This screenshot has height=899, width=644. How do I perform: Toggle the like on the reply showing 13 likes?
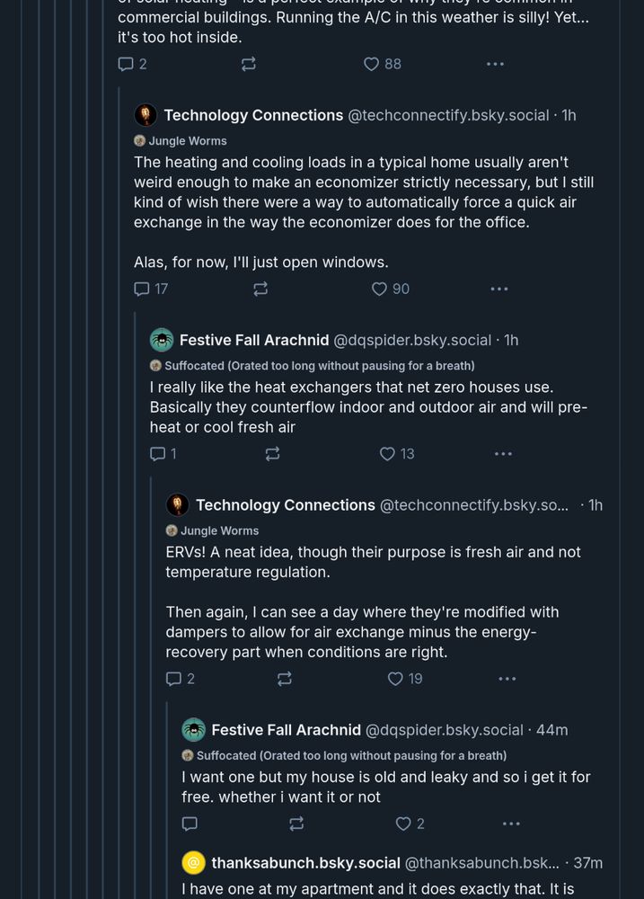tap(385, 454)
